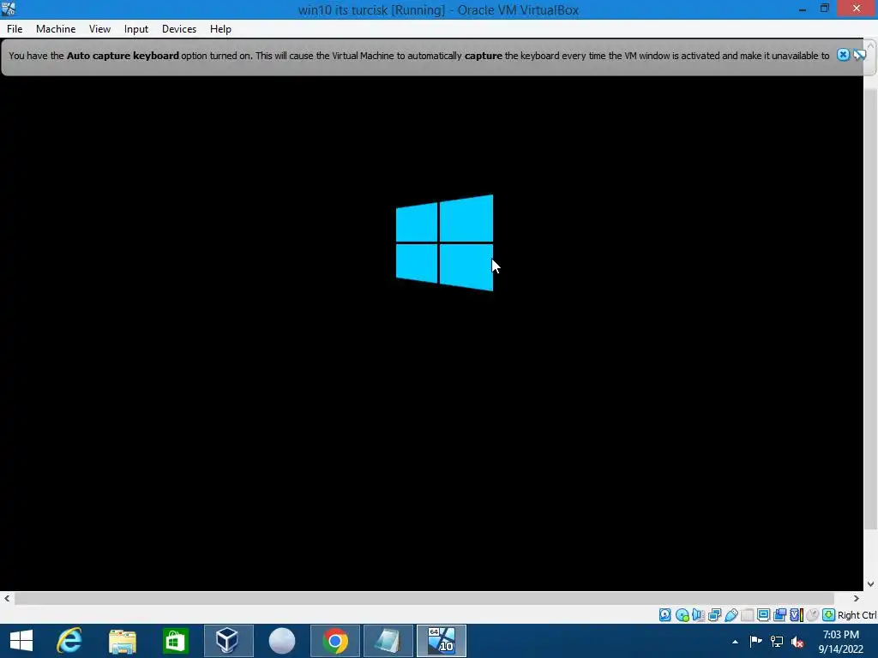The image size is (878, 658).
Task: Open the Windows Store from taskbar
Action: coord(175,641)
